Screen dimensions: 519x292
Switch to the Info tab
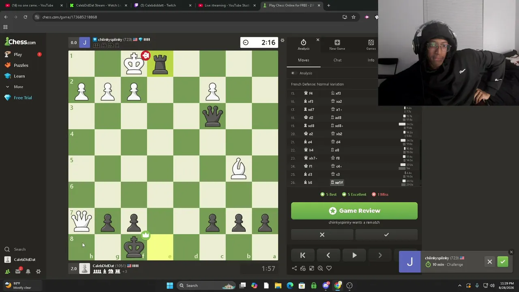371,60
